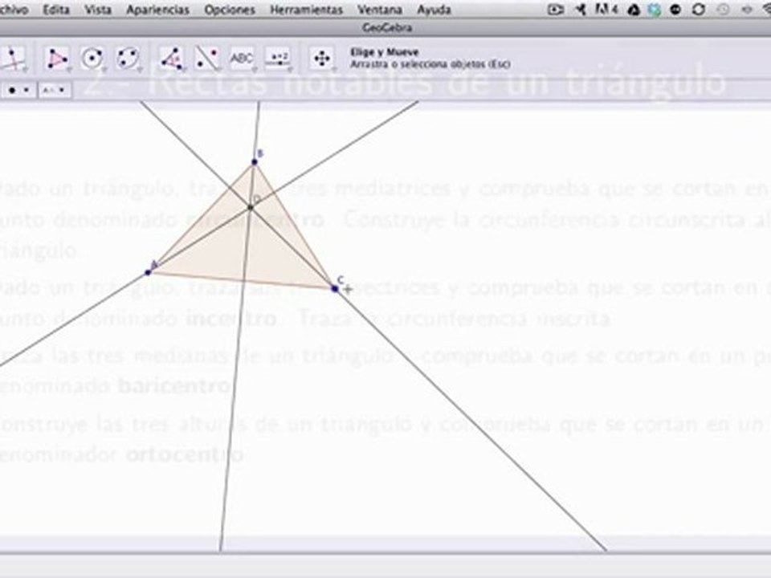The image size is (771, 578).
Task: Click point C of the triangle
Action: point(335,288)
